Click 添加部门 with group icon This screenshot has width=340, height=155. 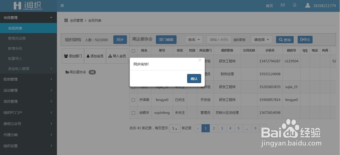(x=73, y=56)
